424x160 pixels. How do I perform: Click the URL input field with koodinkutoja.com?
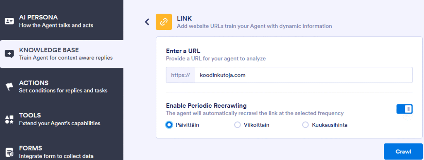(x=304, y=75)
